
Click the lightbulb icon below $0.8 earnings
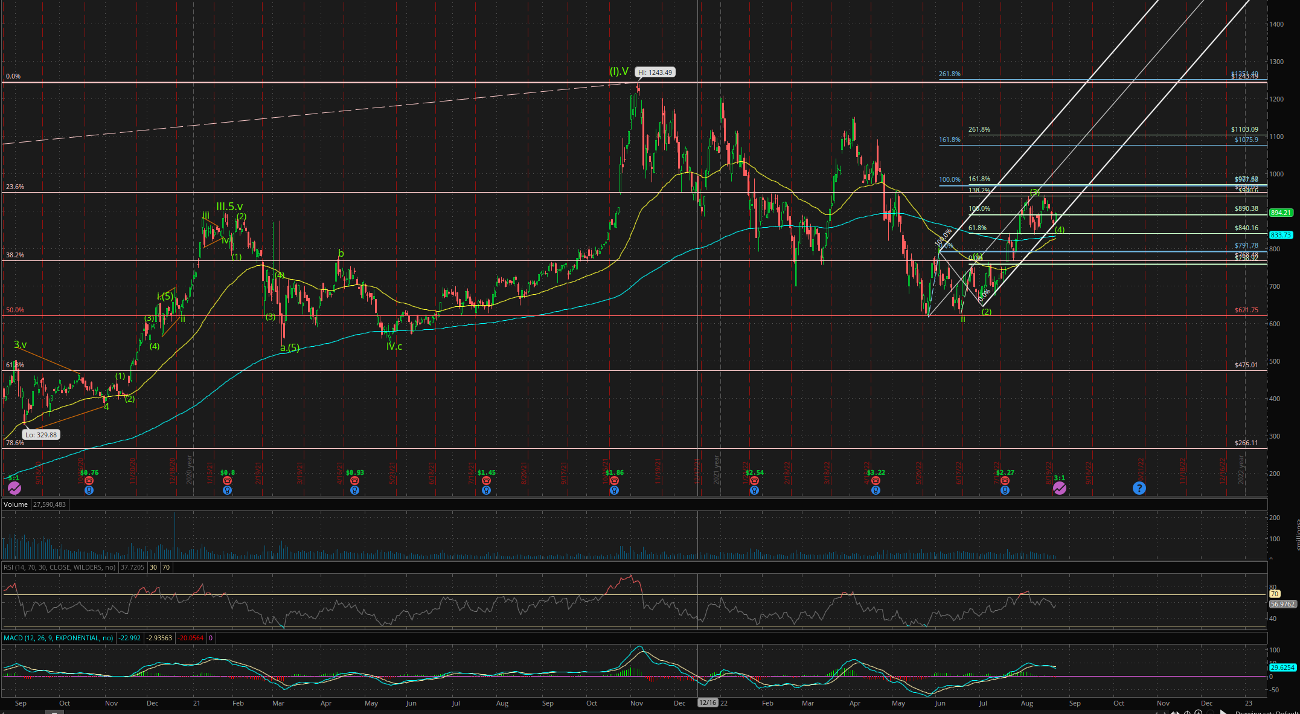227,490
